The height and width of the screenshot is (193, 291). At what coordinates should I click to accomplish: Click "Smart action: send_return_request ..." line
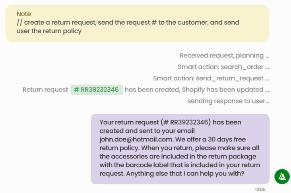coord(211,78)
